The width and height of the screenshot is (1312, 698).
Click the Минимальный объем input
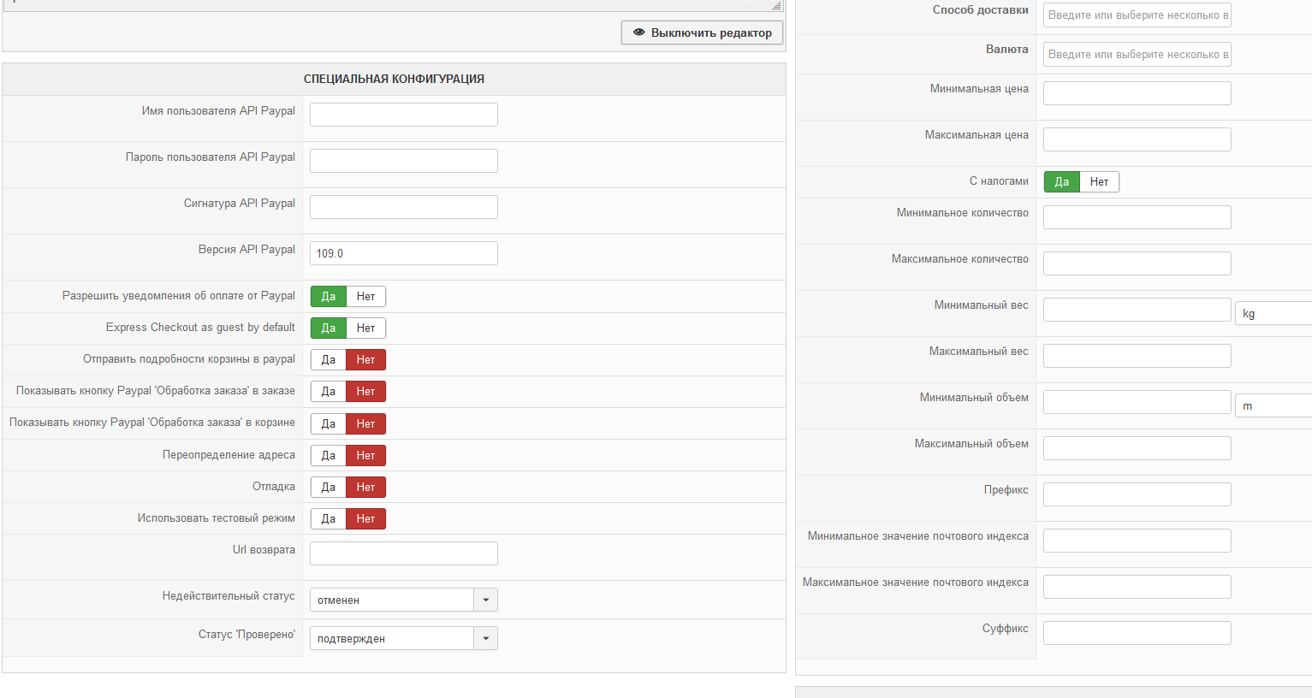coord(1137,402)
